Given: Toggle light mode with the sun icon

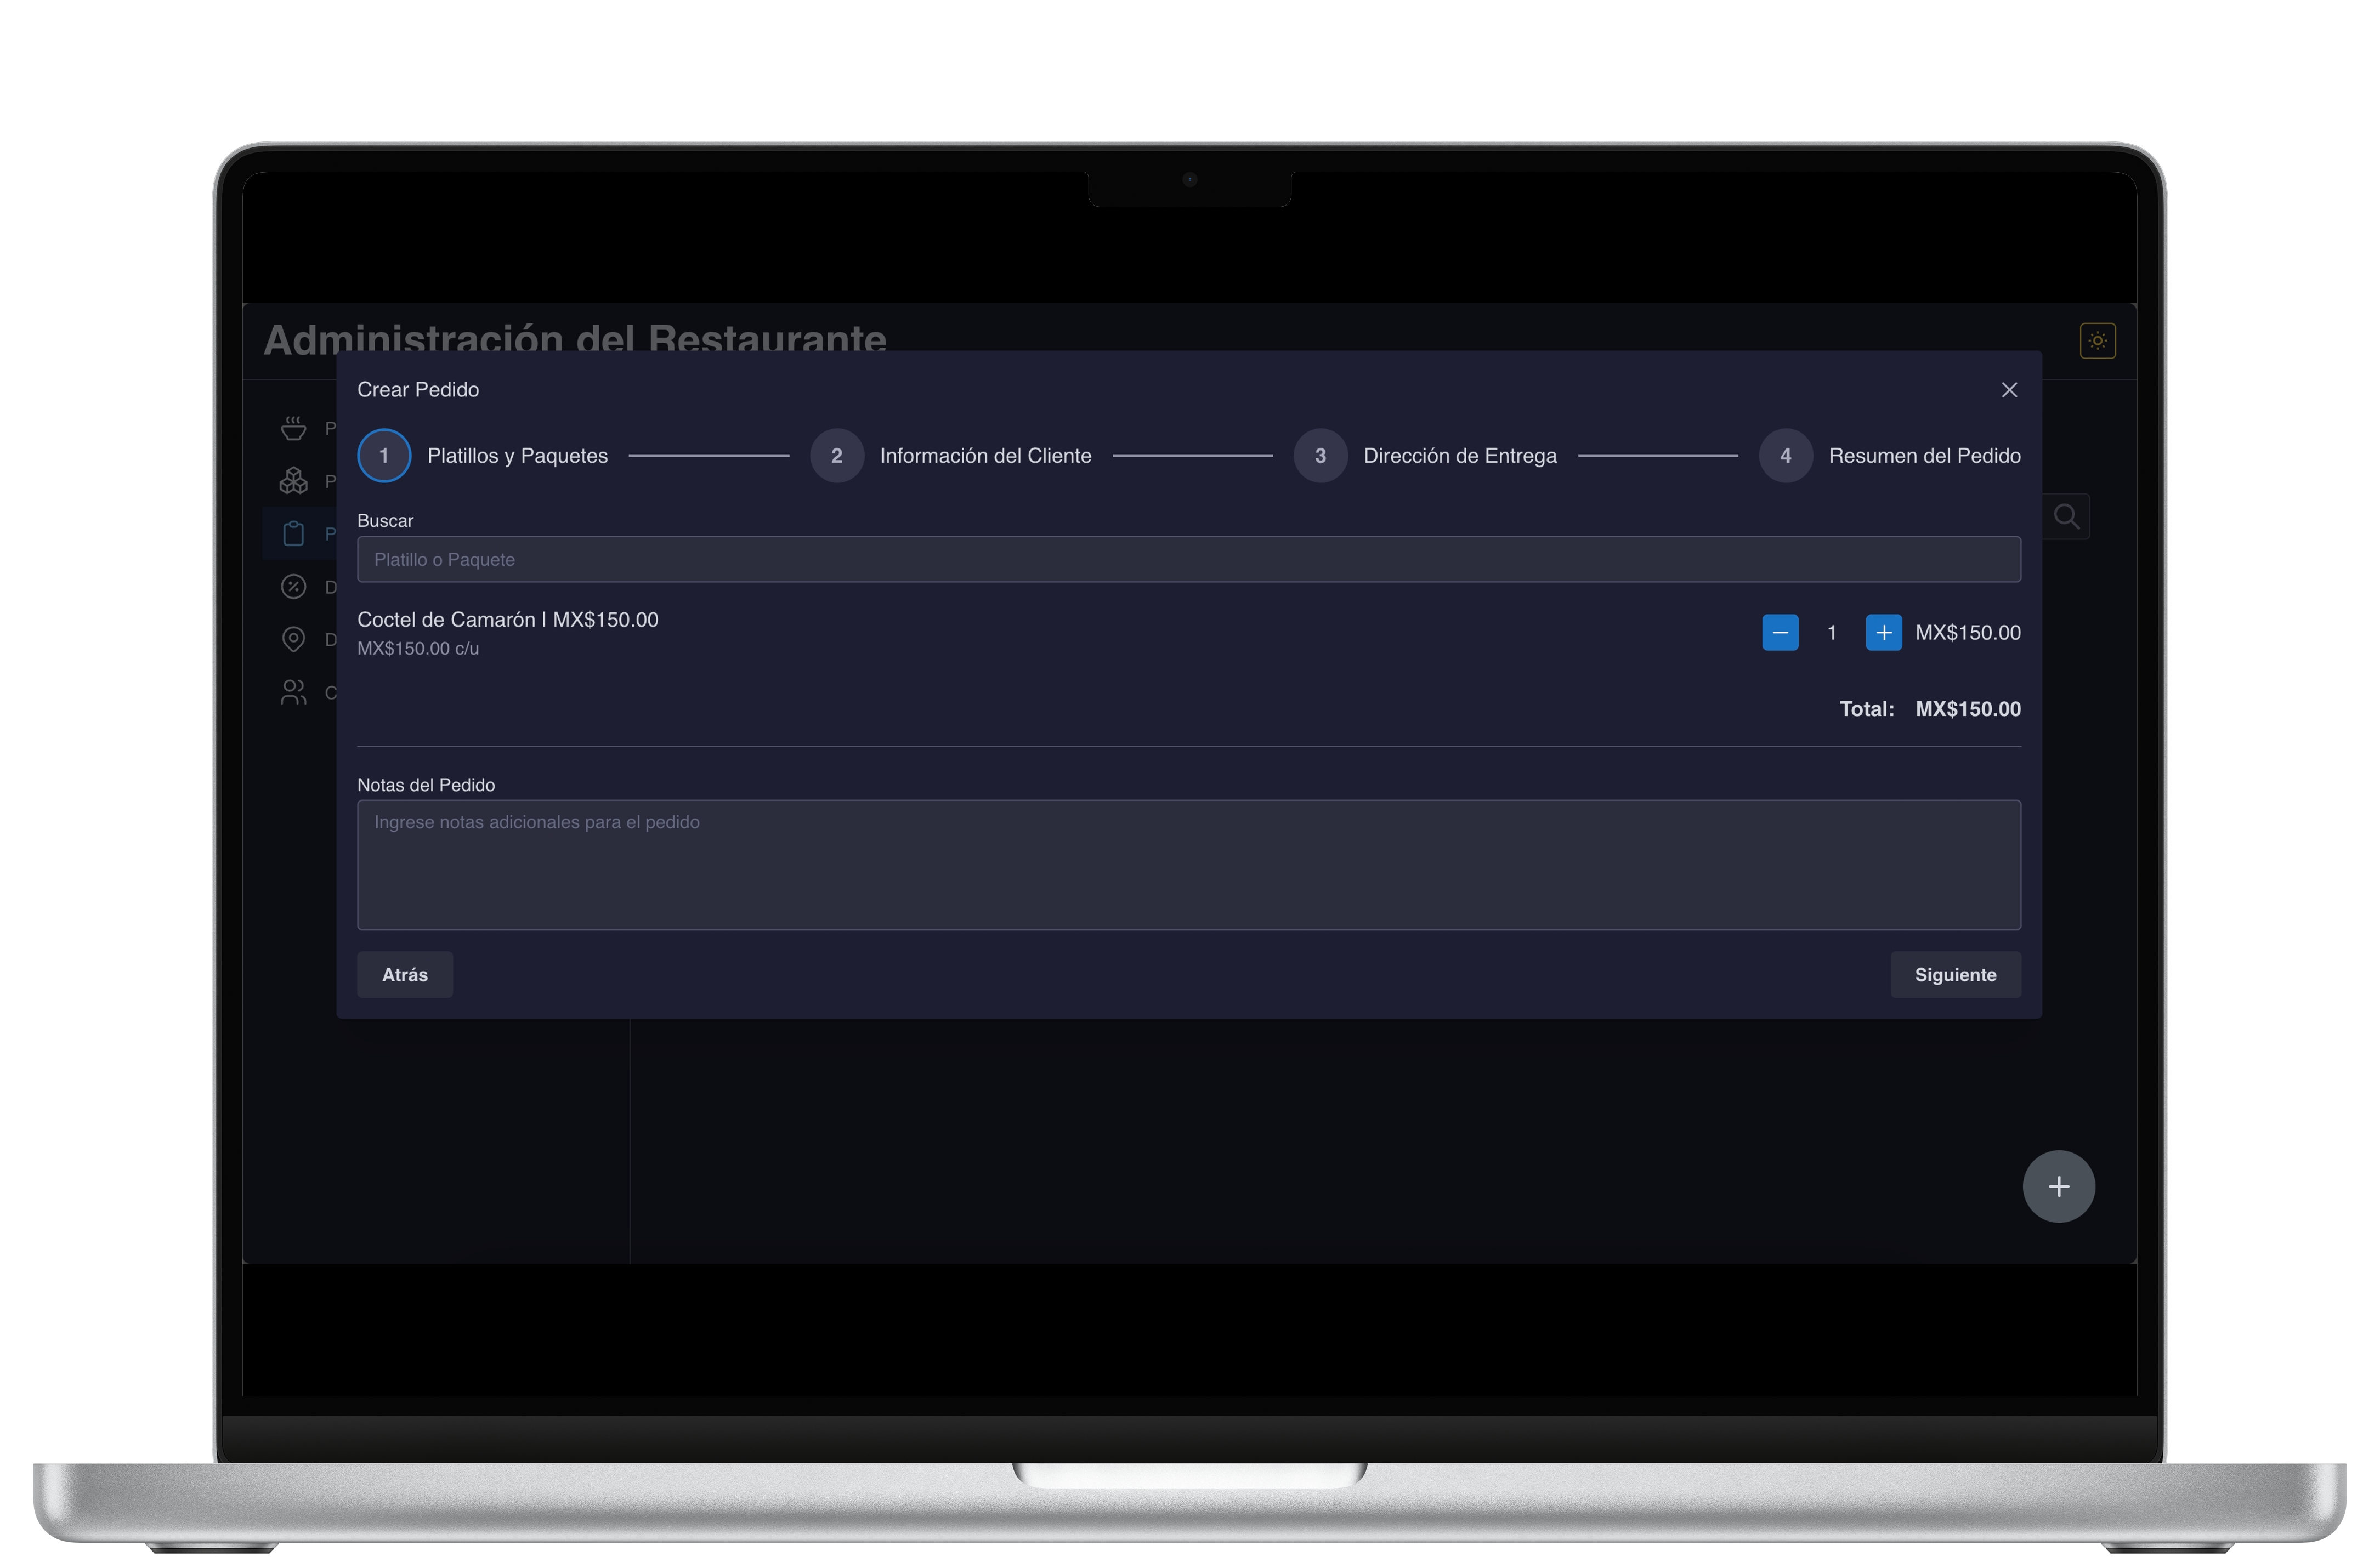Looking at the screenshot, I should click(x=2097, y=341).
